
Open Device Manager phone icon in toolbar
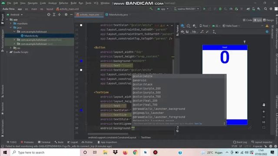254,9
